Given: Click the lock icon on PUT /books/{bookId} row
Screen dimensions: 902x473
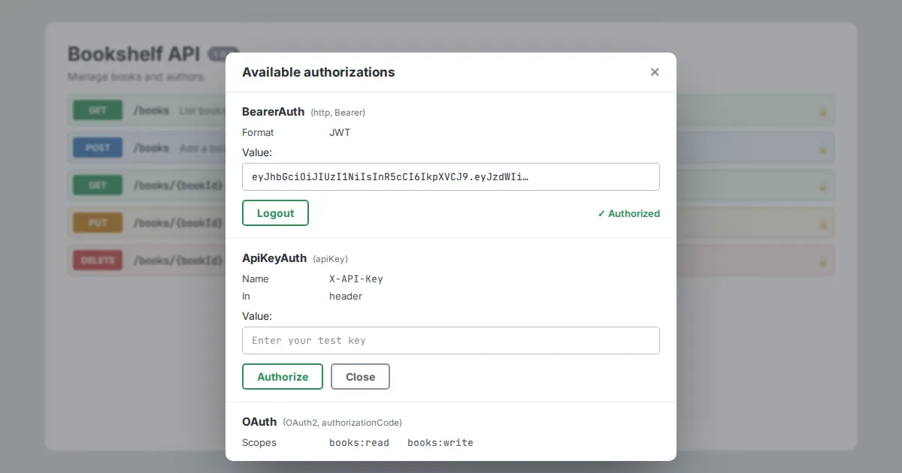Looking at the screenshot, I should pos(823,224).
